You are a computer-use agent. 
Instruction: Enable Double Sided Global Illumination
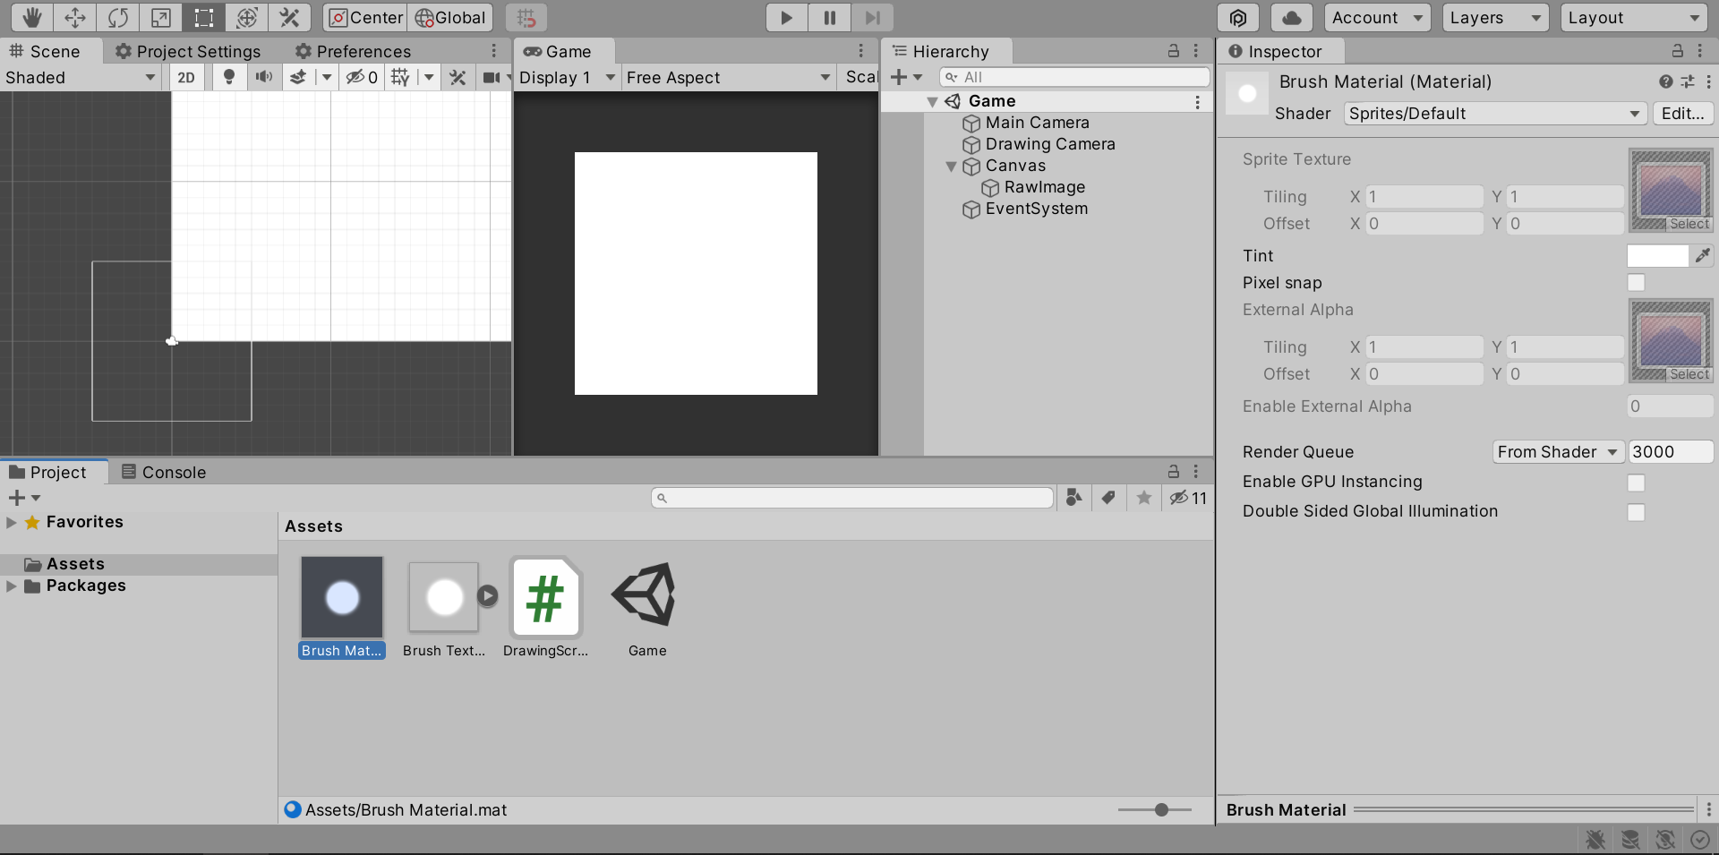(x=1636, y=513)
